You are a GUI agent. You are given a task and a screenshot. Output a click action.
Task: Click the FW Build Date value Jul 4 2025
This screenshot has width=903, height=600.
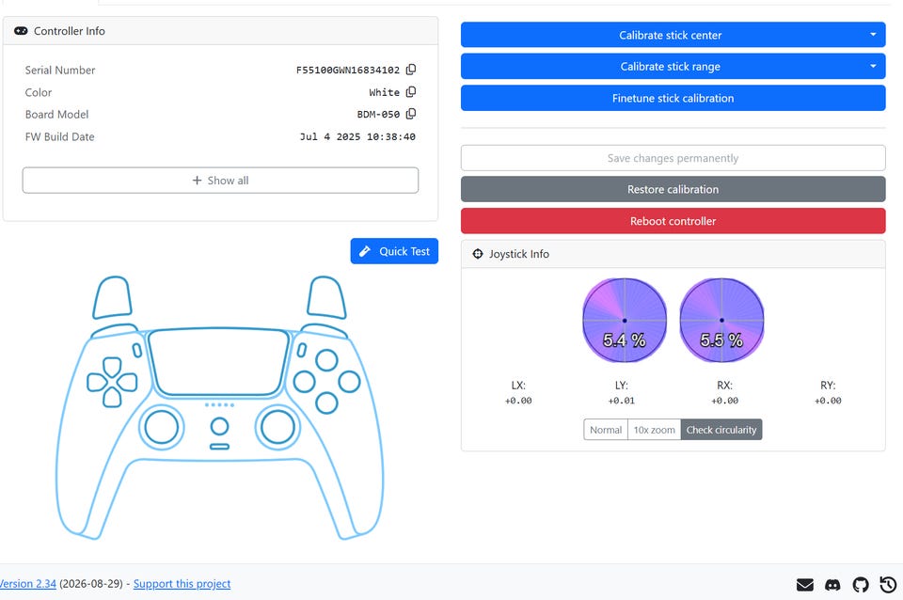click(357, 137)
